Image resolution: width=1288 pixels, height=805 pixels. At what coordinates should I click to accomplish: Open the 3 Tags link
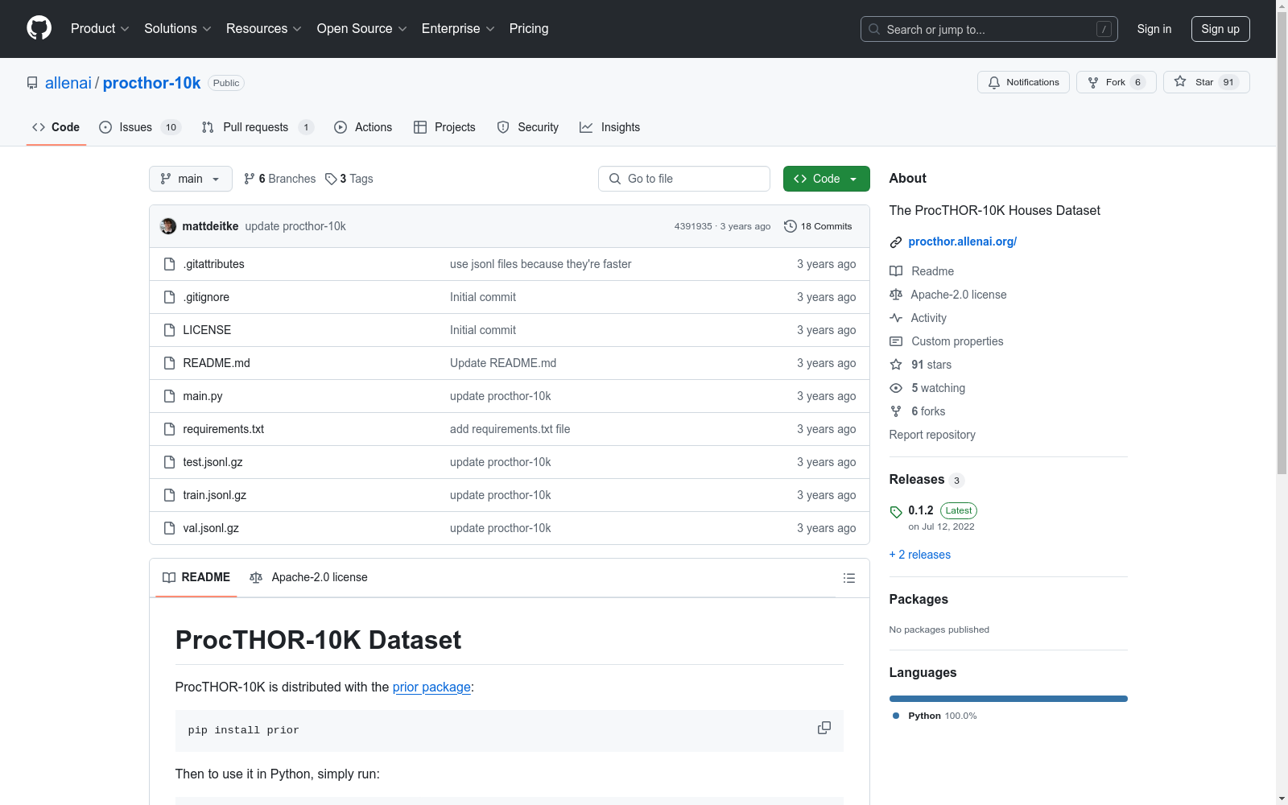pyautogui.click(x=349, y=179)
